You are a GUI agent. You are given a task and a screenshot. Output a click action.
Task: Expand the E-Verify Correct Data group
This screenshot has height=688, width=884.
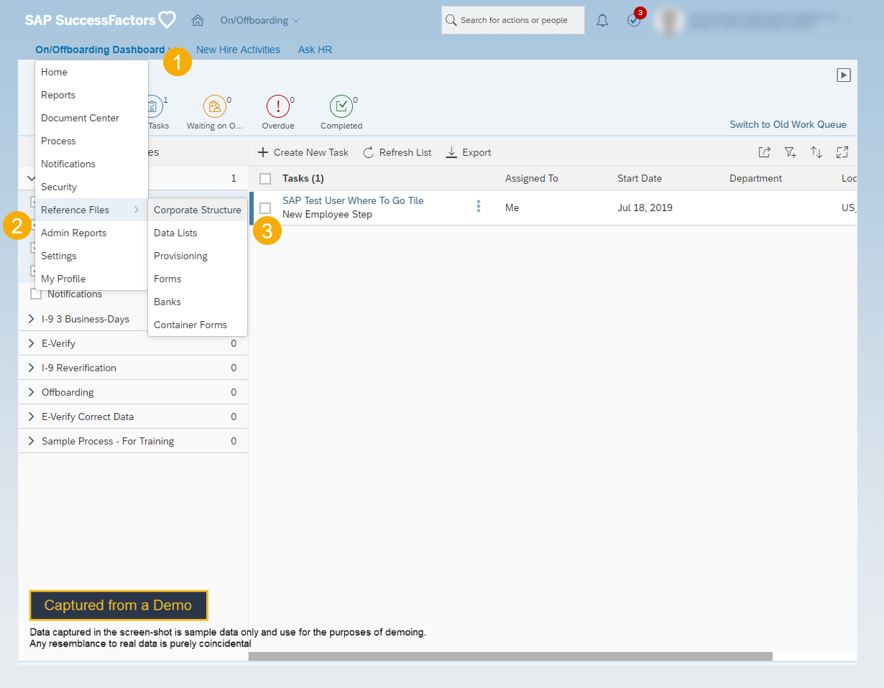coord(31,417)
